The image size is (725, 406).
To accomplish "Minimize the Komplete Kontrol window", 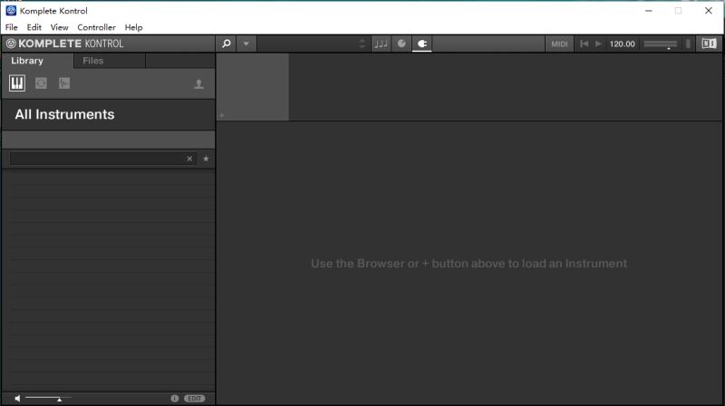I will click(x=649, y=10).
